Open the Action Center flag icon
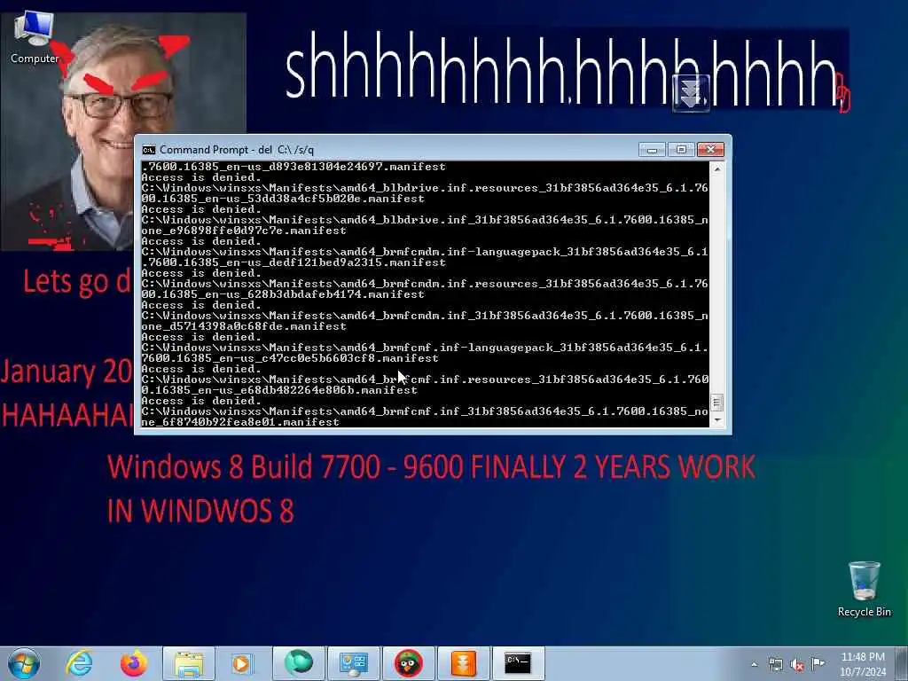Image resolution: width=908 pixels, height=681 pixels. [818, 663]
